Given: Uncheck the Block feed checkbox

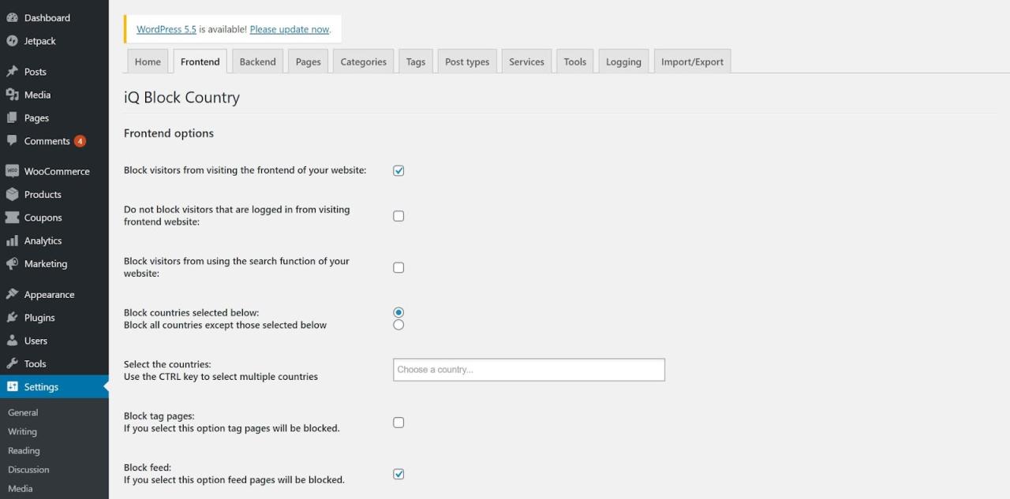Looking at the screenshot, I should pos(398,474).
